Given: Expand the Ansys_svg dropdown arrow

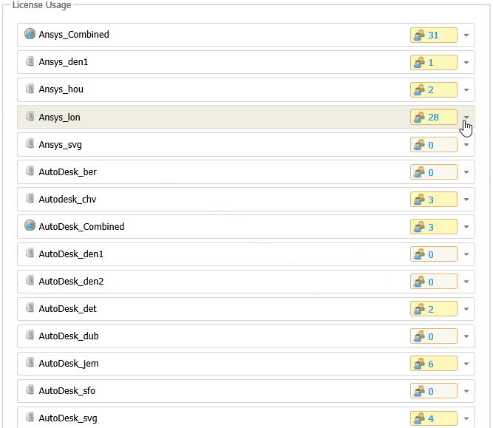Looking at the screenshot, I should 466,145.
